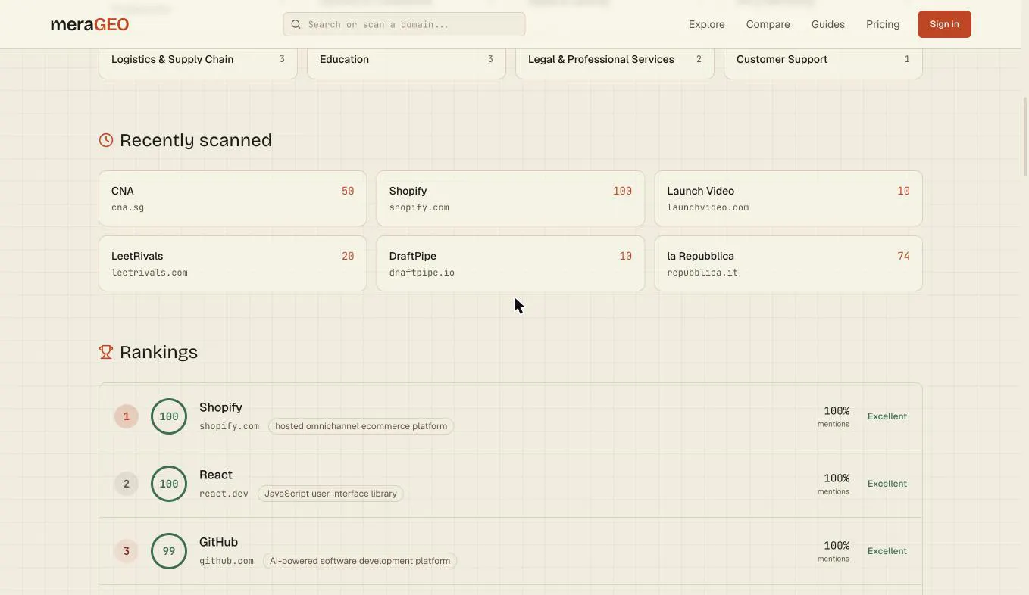The image size is (1029, 595).
Task: Open React in the rankings list
Action: click(x=511, y=484)
